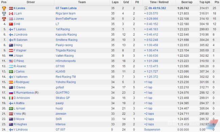This screenshot has height=132, width=220.
Task: Click the Canadian flag next to J Lam
Action: [x=11, y=14]
